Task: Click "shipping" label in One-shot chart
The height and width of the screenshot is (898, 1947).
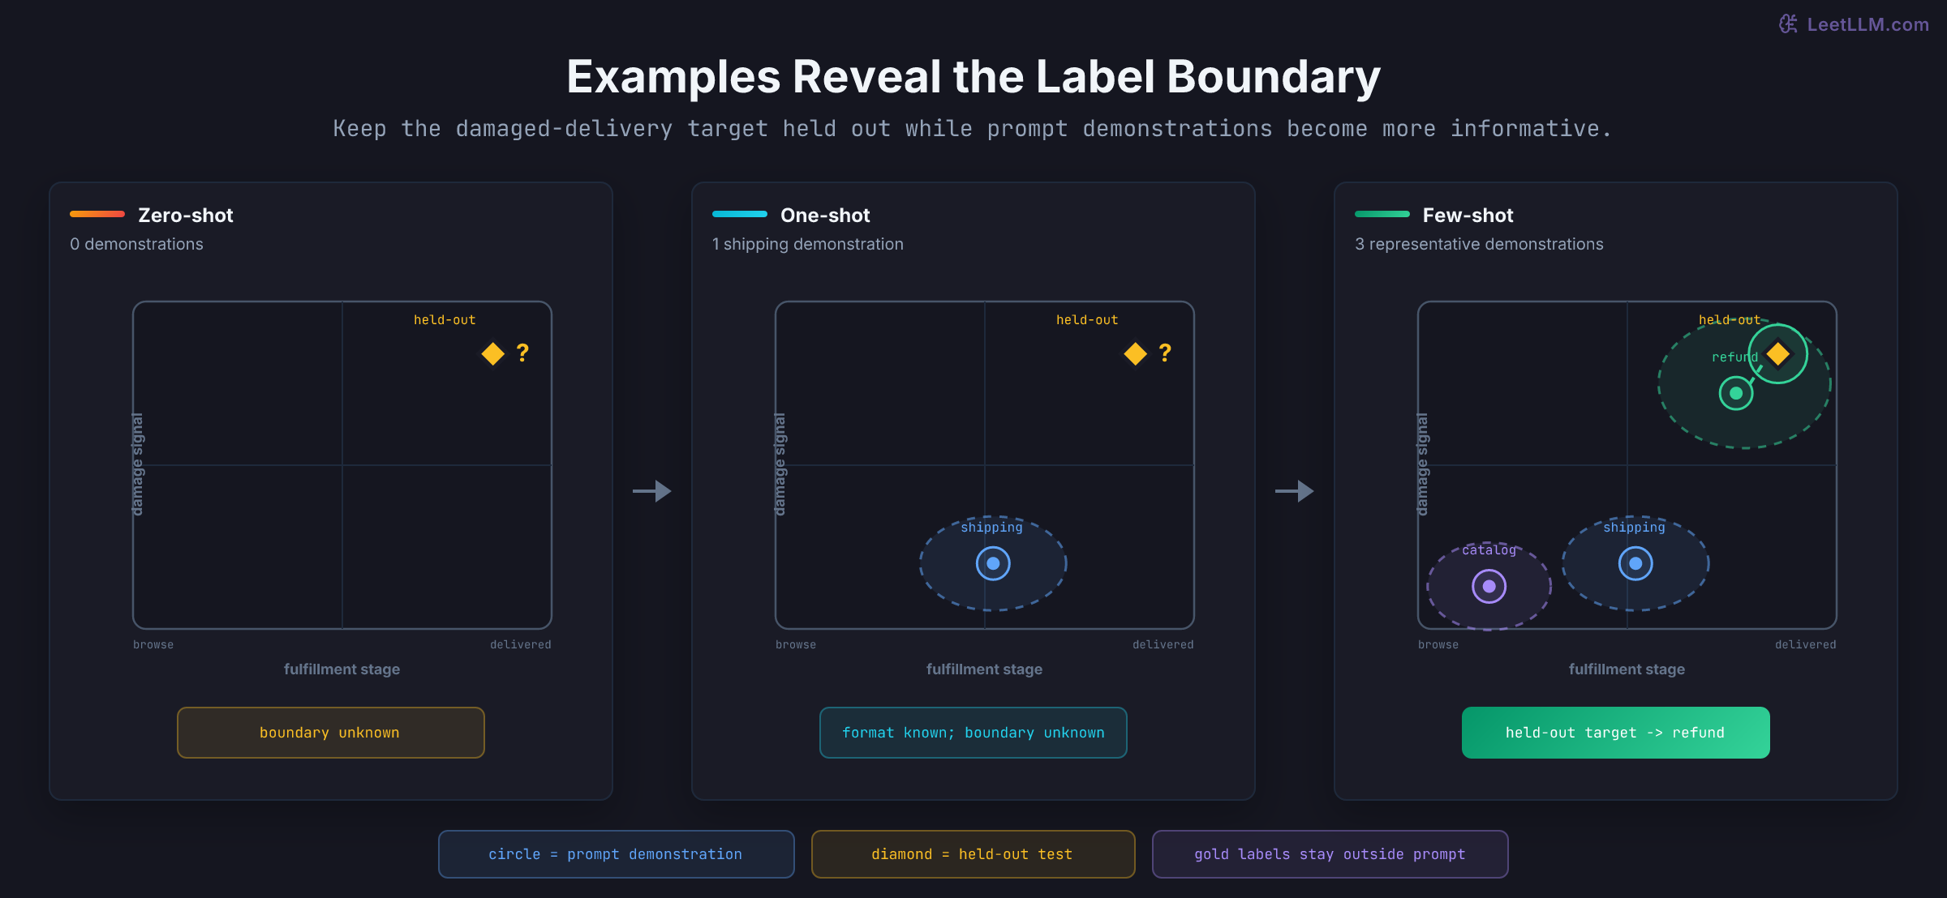Action: (991, 528)
